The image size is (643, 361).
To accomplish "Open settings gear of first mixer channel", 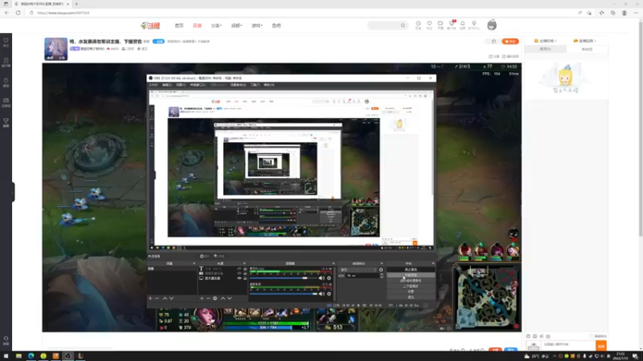I will [x=329, y=278].
